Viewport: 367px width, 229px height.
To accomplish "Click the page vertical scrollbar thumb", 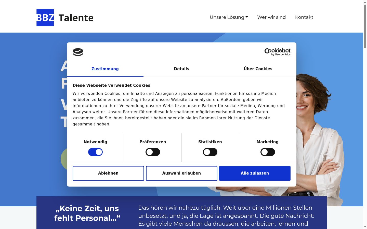I will pyautogui.click(x=365, y=26).
